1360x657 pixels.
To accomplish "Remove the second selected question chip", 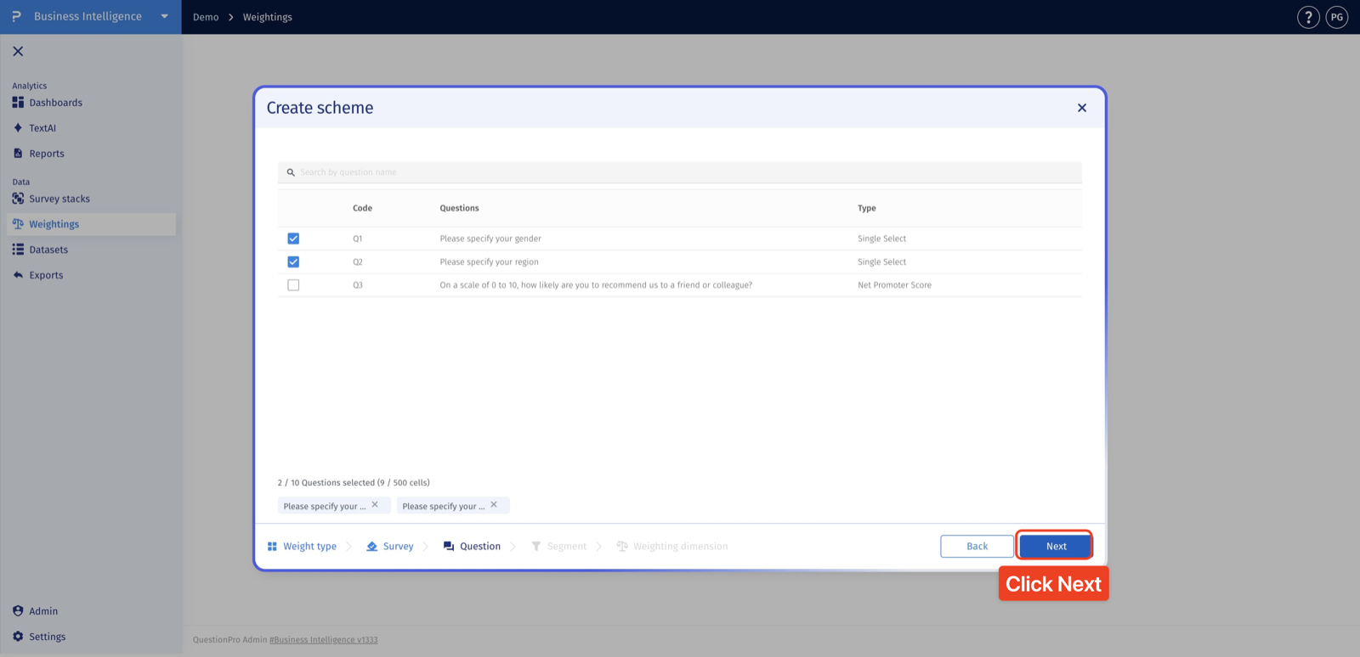I will [x=494, y=504].
